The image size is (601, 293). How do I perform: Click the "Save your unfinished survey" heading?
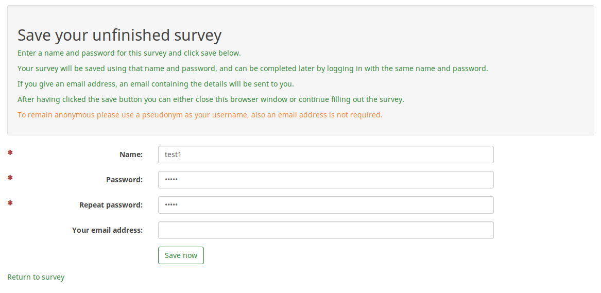point(119,35)
